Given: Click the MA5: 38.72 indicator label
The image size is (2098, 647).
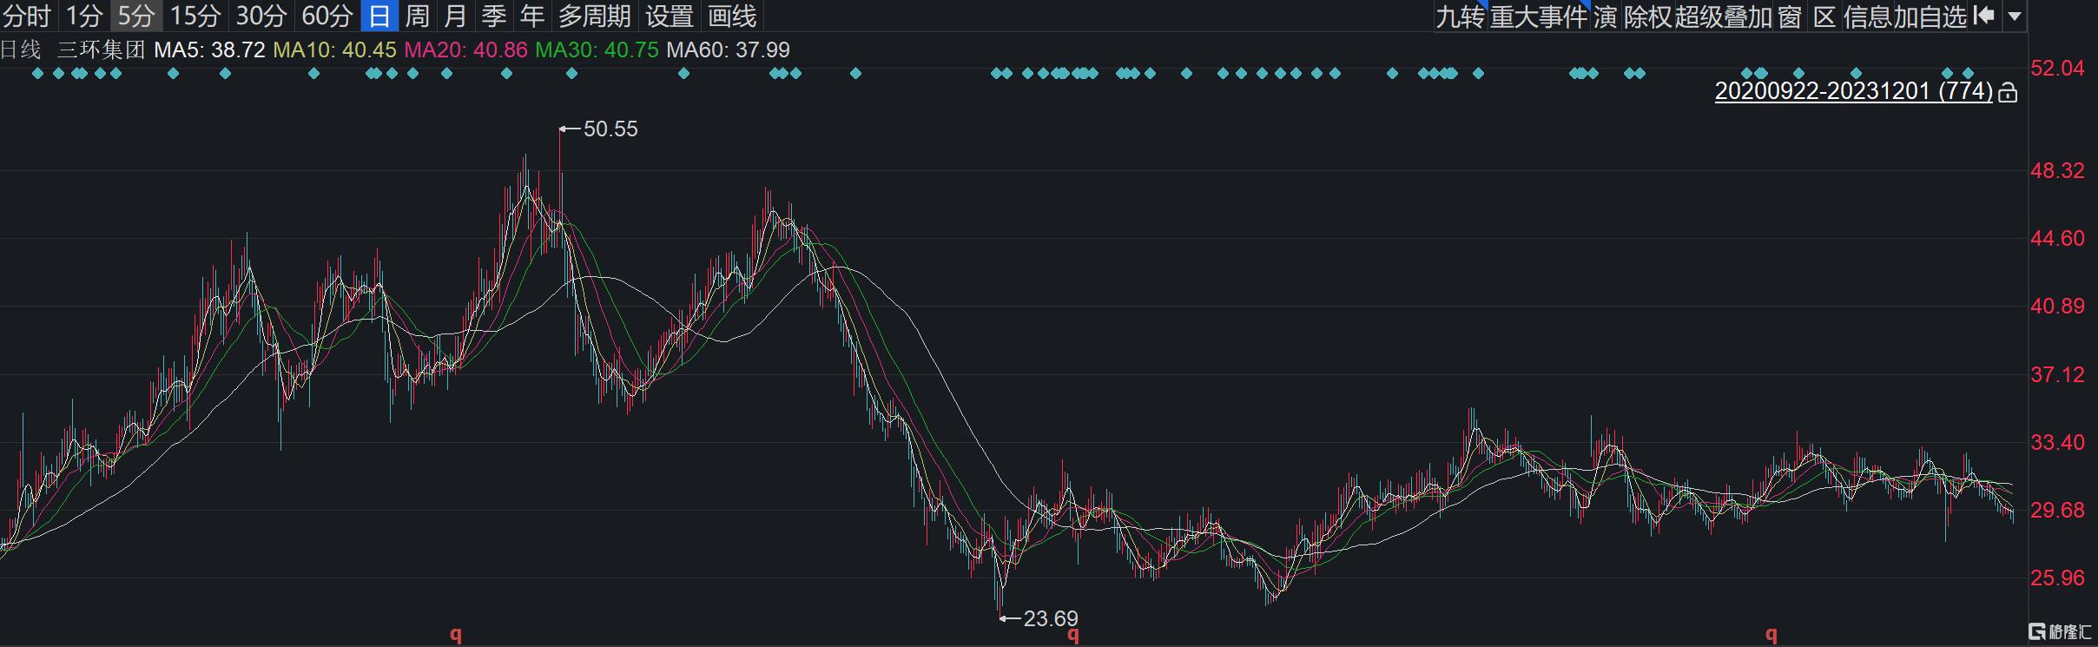Looking at the screenshot, I should tap(209, 50).
